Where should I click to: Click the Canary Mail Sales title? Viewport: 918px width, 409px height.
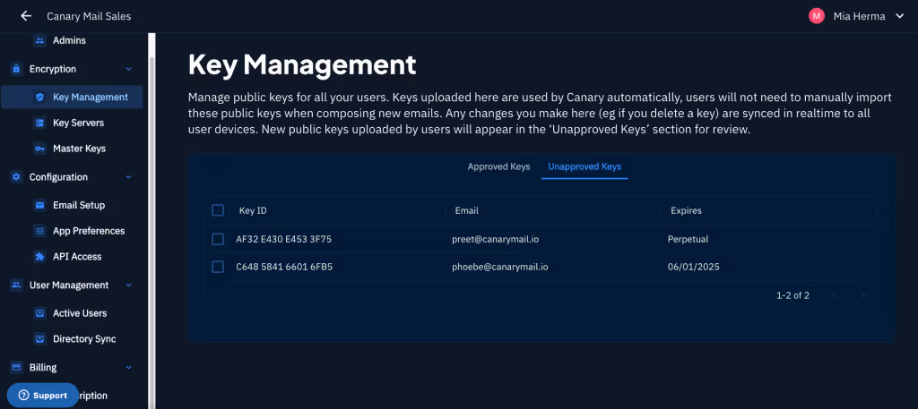coord(89,16)
